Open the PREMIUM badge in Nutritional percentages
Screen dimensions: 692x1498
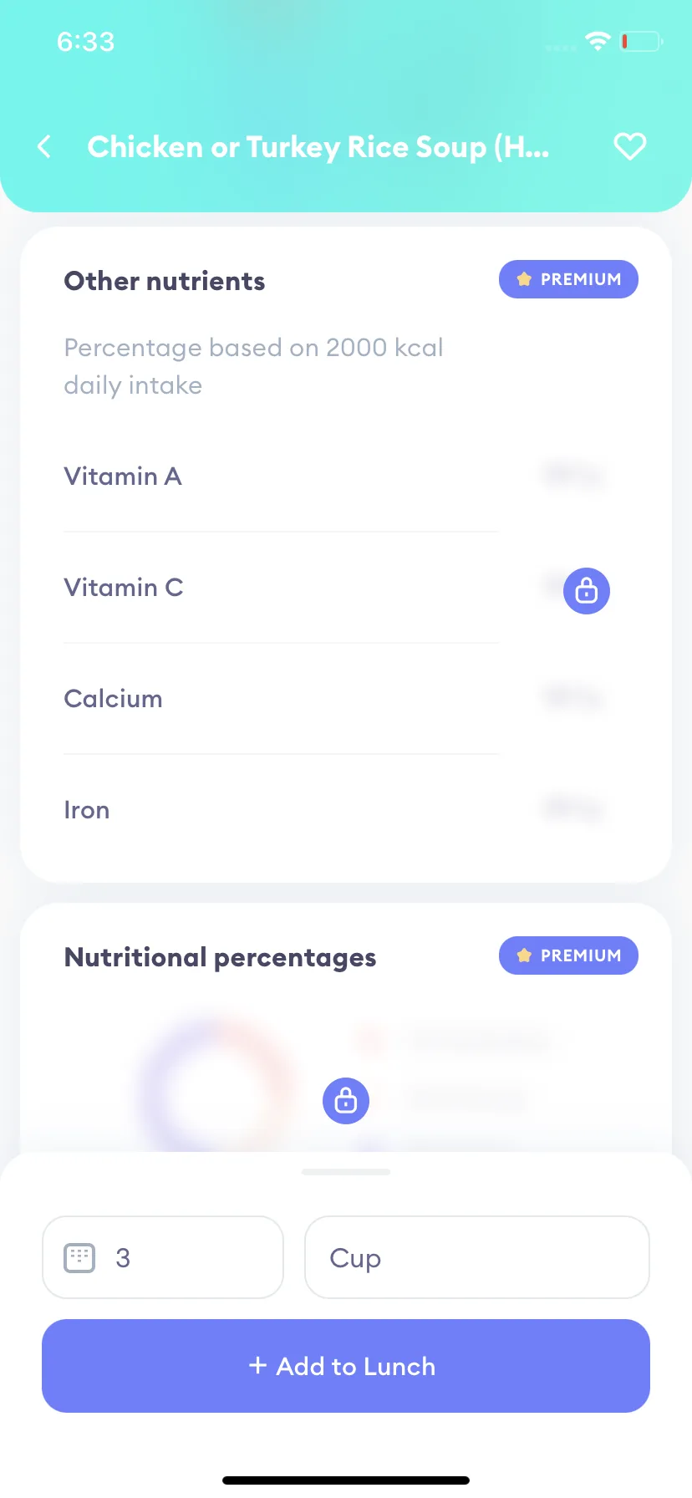pyautogui.click(x=568, y=955)
